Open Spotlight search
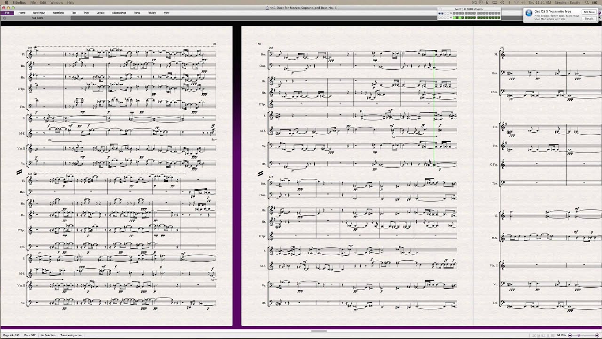This screenshot has width=602, height=339. point(587,2)
